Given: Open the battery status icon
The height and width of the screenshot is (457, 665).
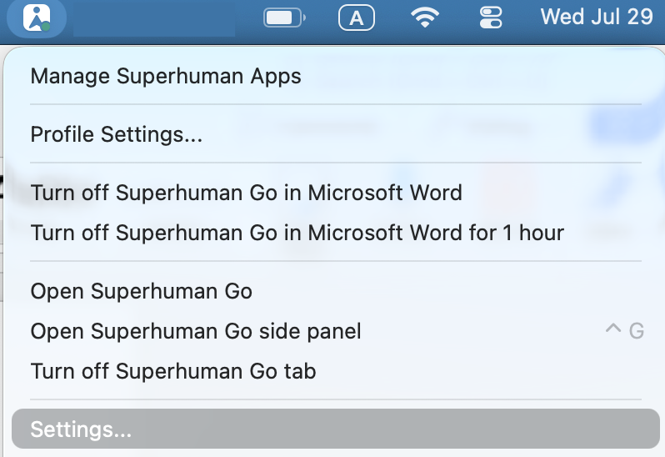Looking at the screenshot, I should tap(284, 18).
